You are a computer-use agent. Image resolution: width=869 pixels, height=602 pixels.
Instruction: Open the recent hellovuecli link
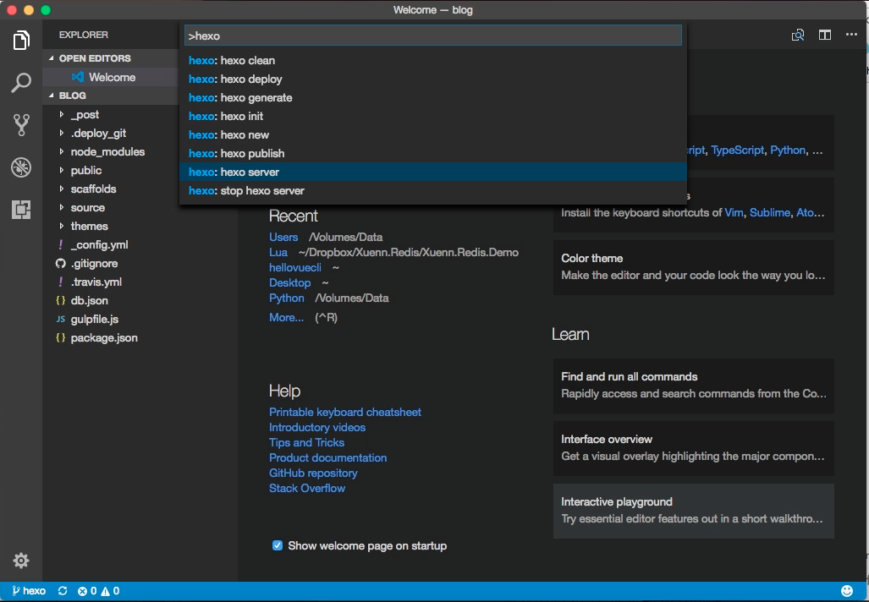point(294,267)
